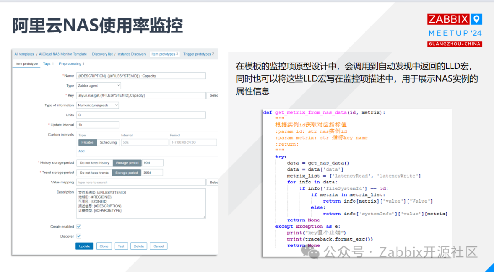Open Item prototypes 3 link
494x272 pixels.
pos(165,54)
